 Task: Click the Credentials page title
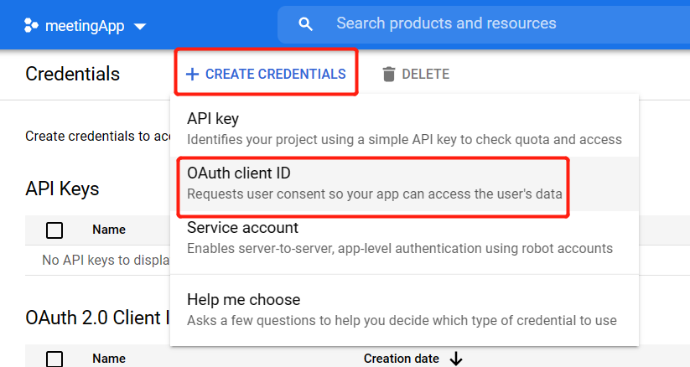point(72,74)
